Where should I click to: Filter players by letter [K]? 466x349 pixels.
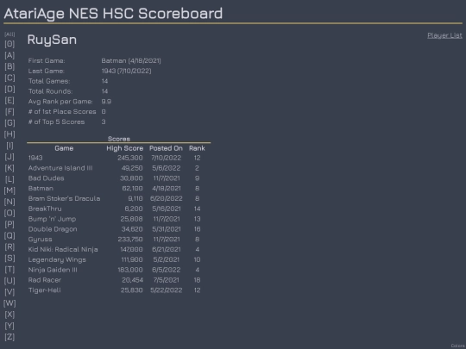tap(9, 168)
